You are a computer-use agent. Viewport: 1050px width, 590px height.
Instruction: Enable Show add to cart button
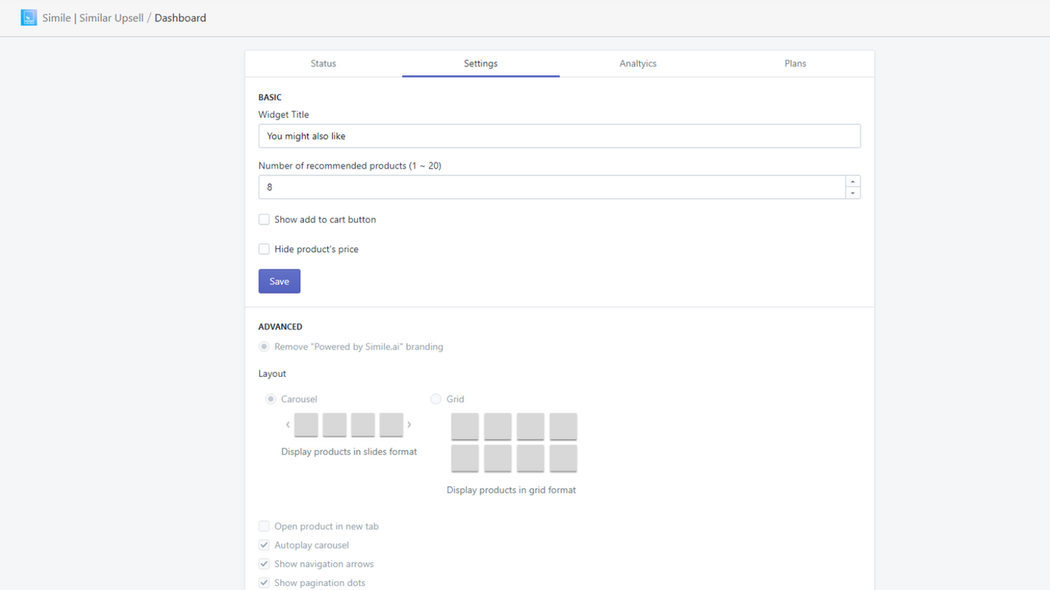(264, 220)
